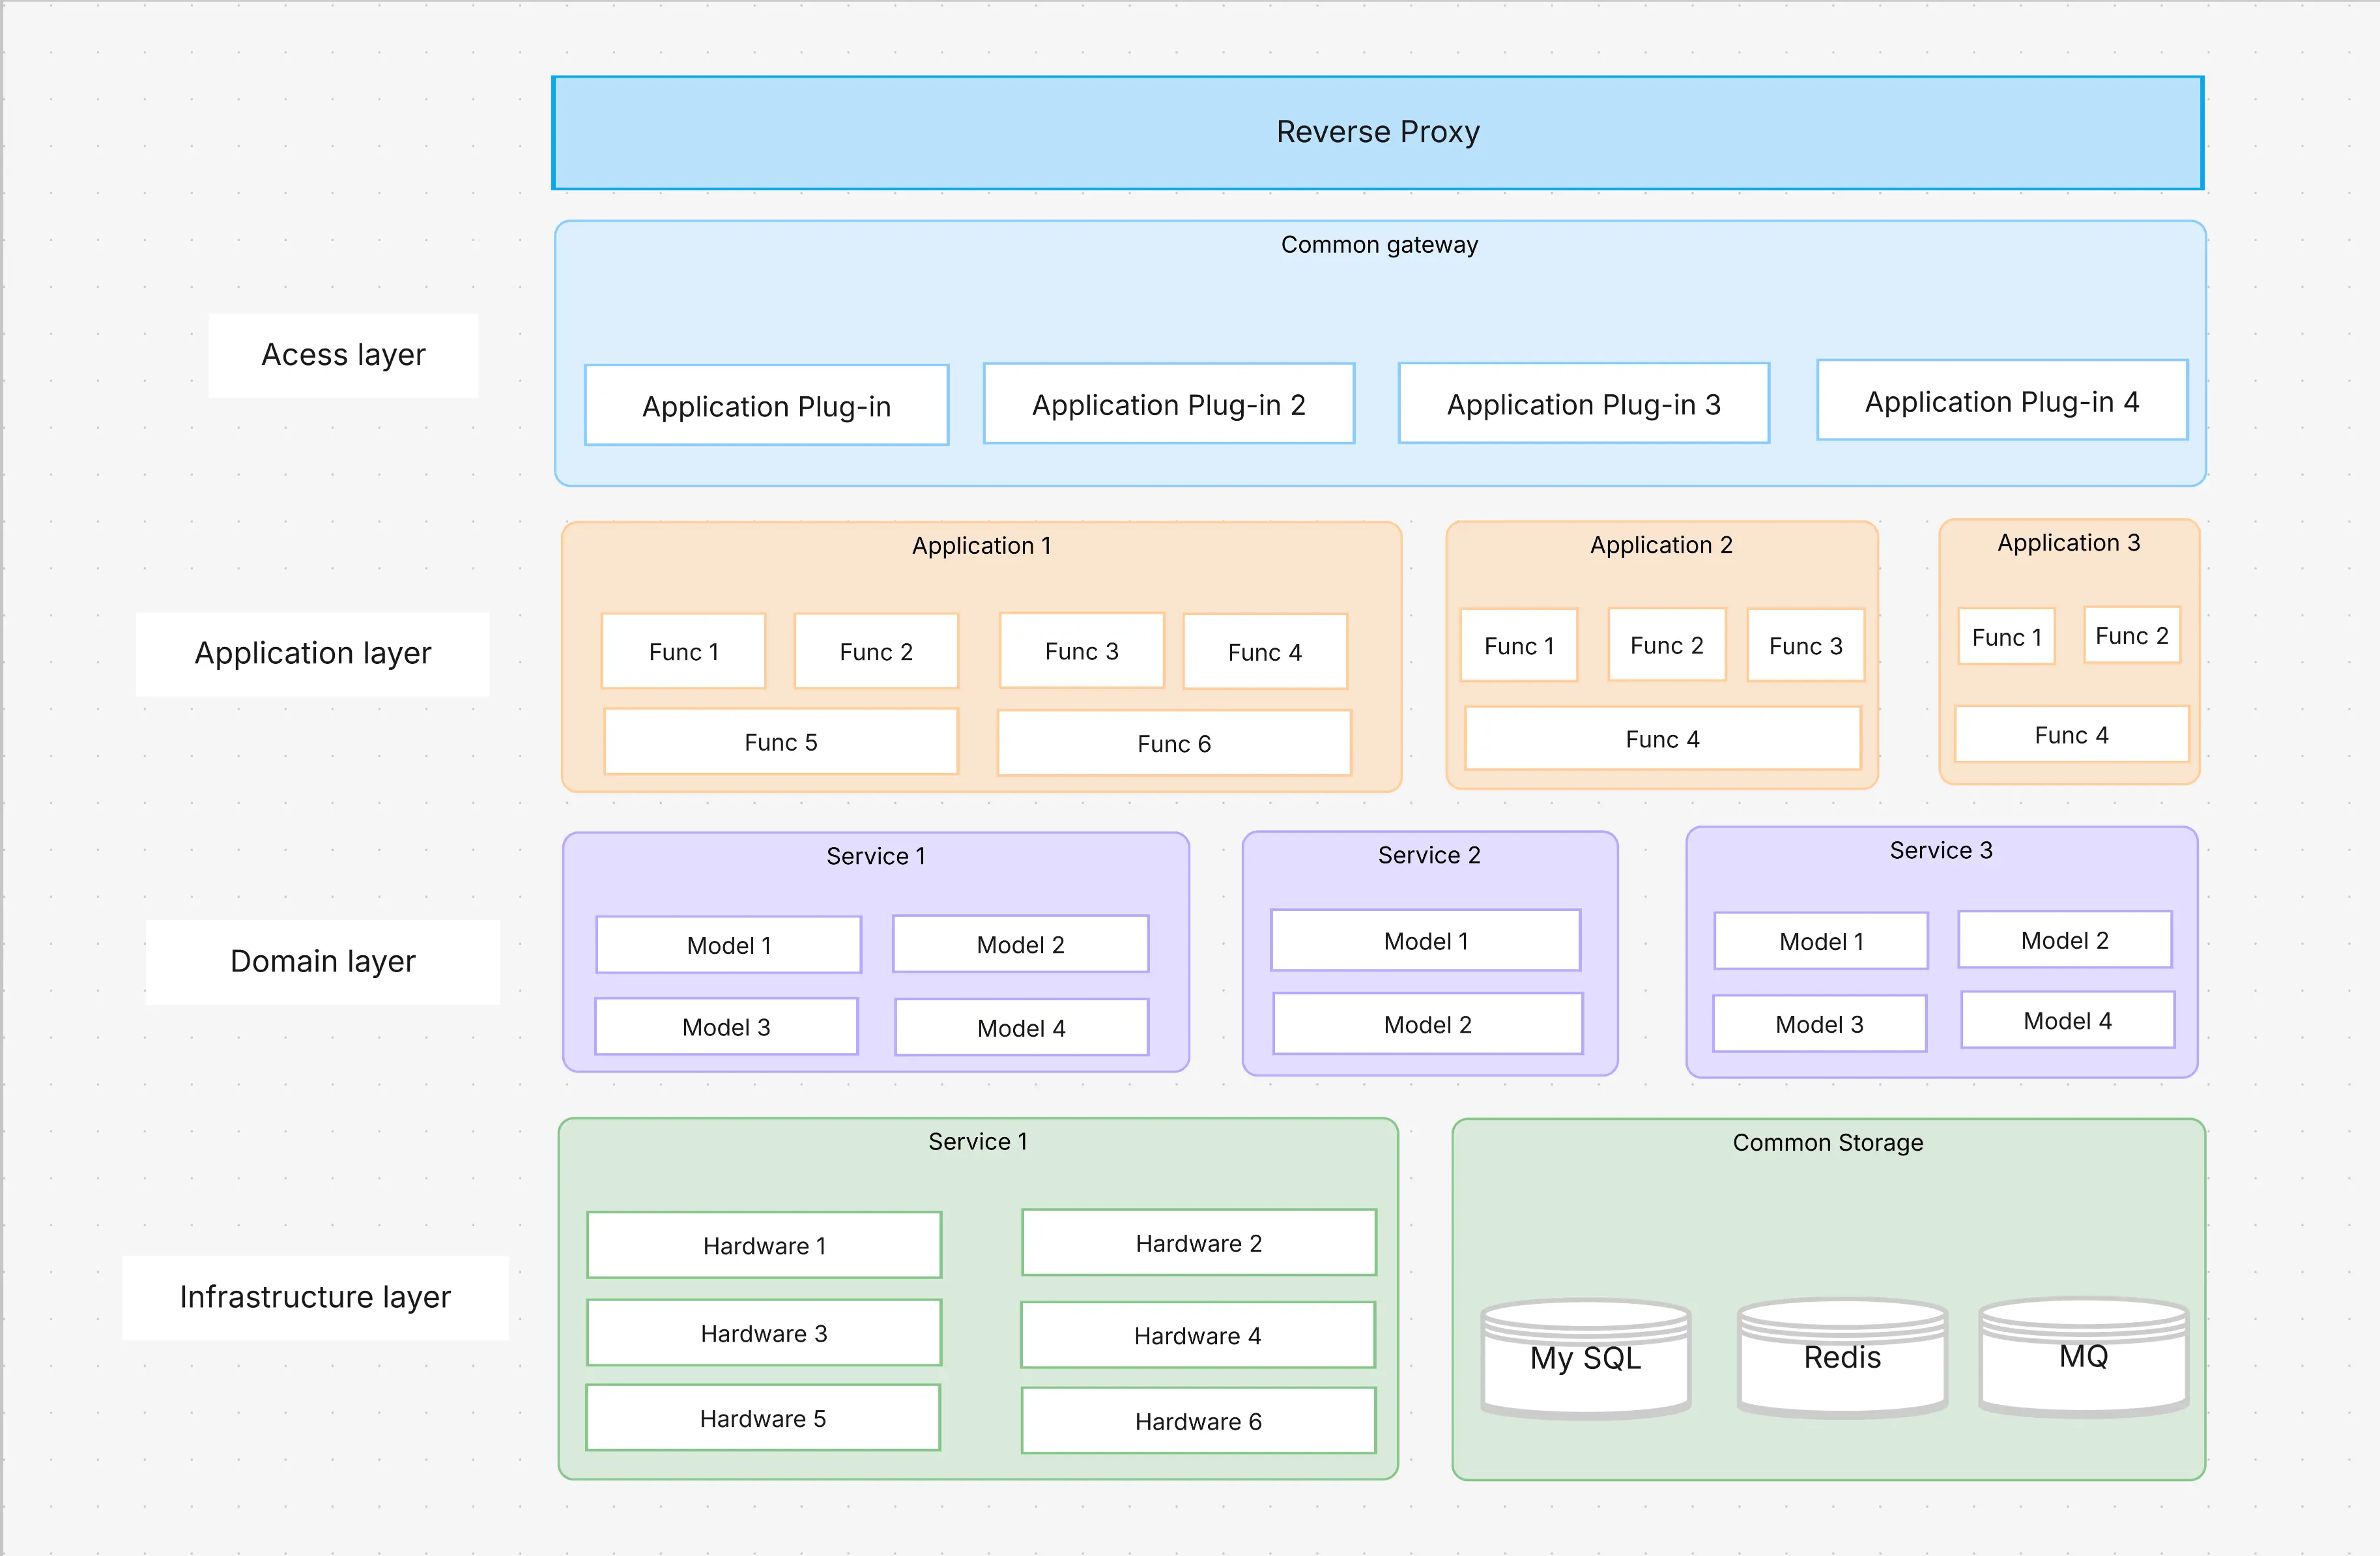Click the Common Storage container
2380x1556 pixels.
(1827, 1143)
